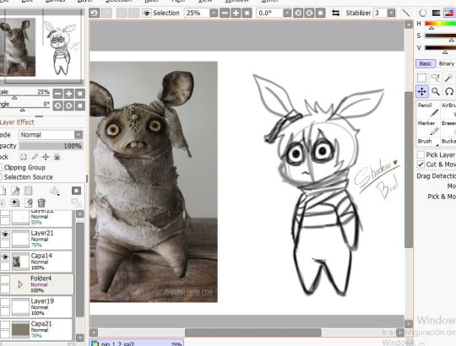Click navigator zoom out minus button
This screenshot has width=456, height=346.
(58, 94)
